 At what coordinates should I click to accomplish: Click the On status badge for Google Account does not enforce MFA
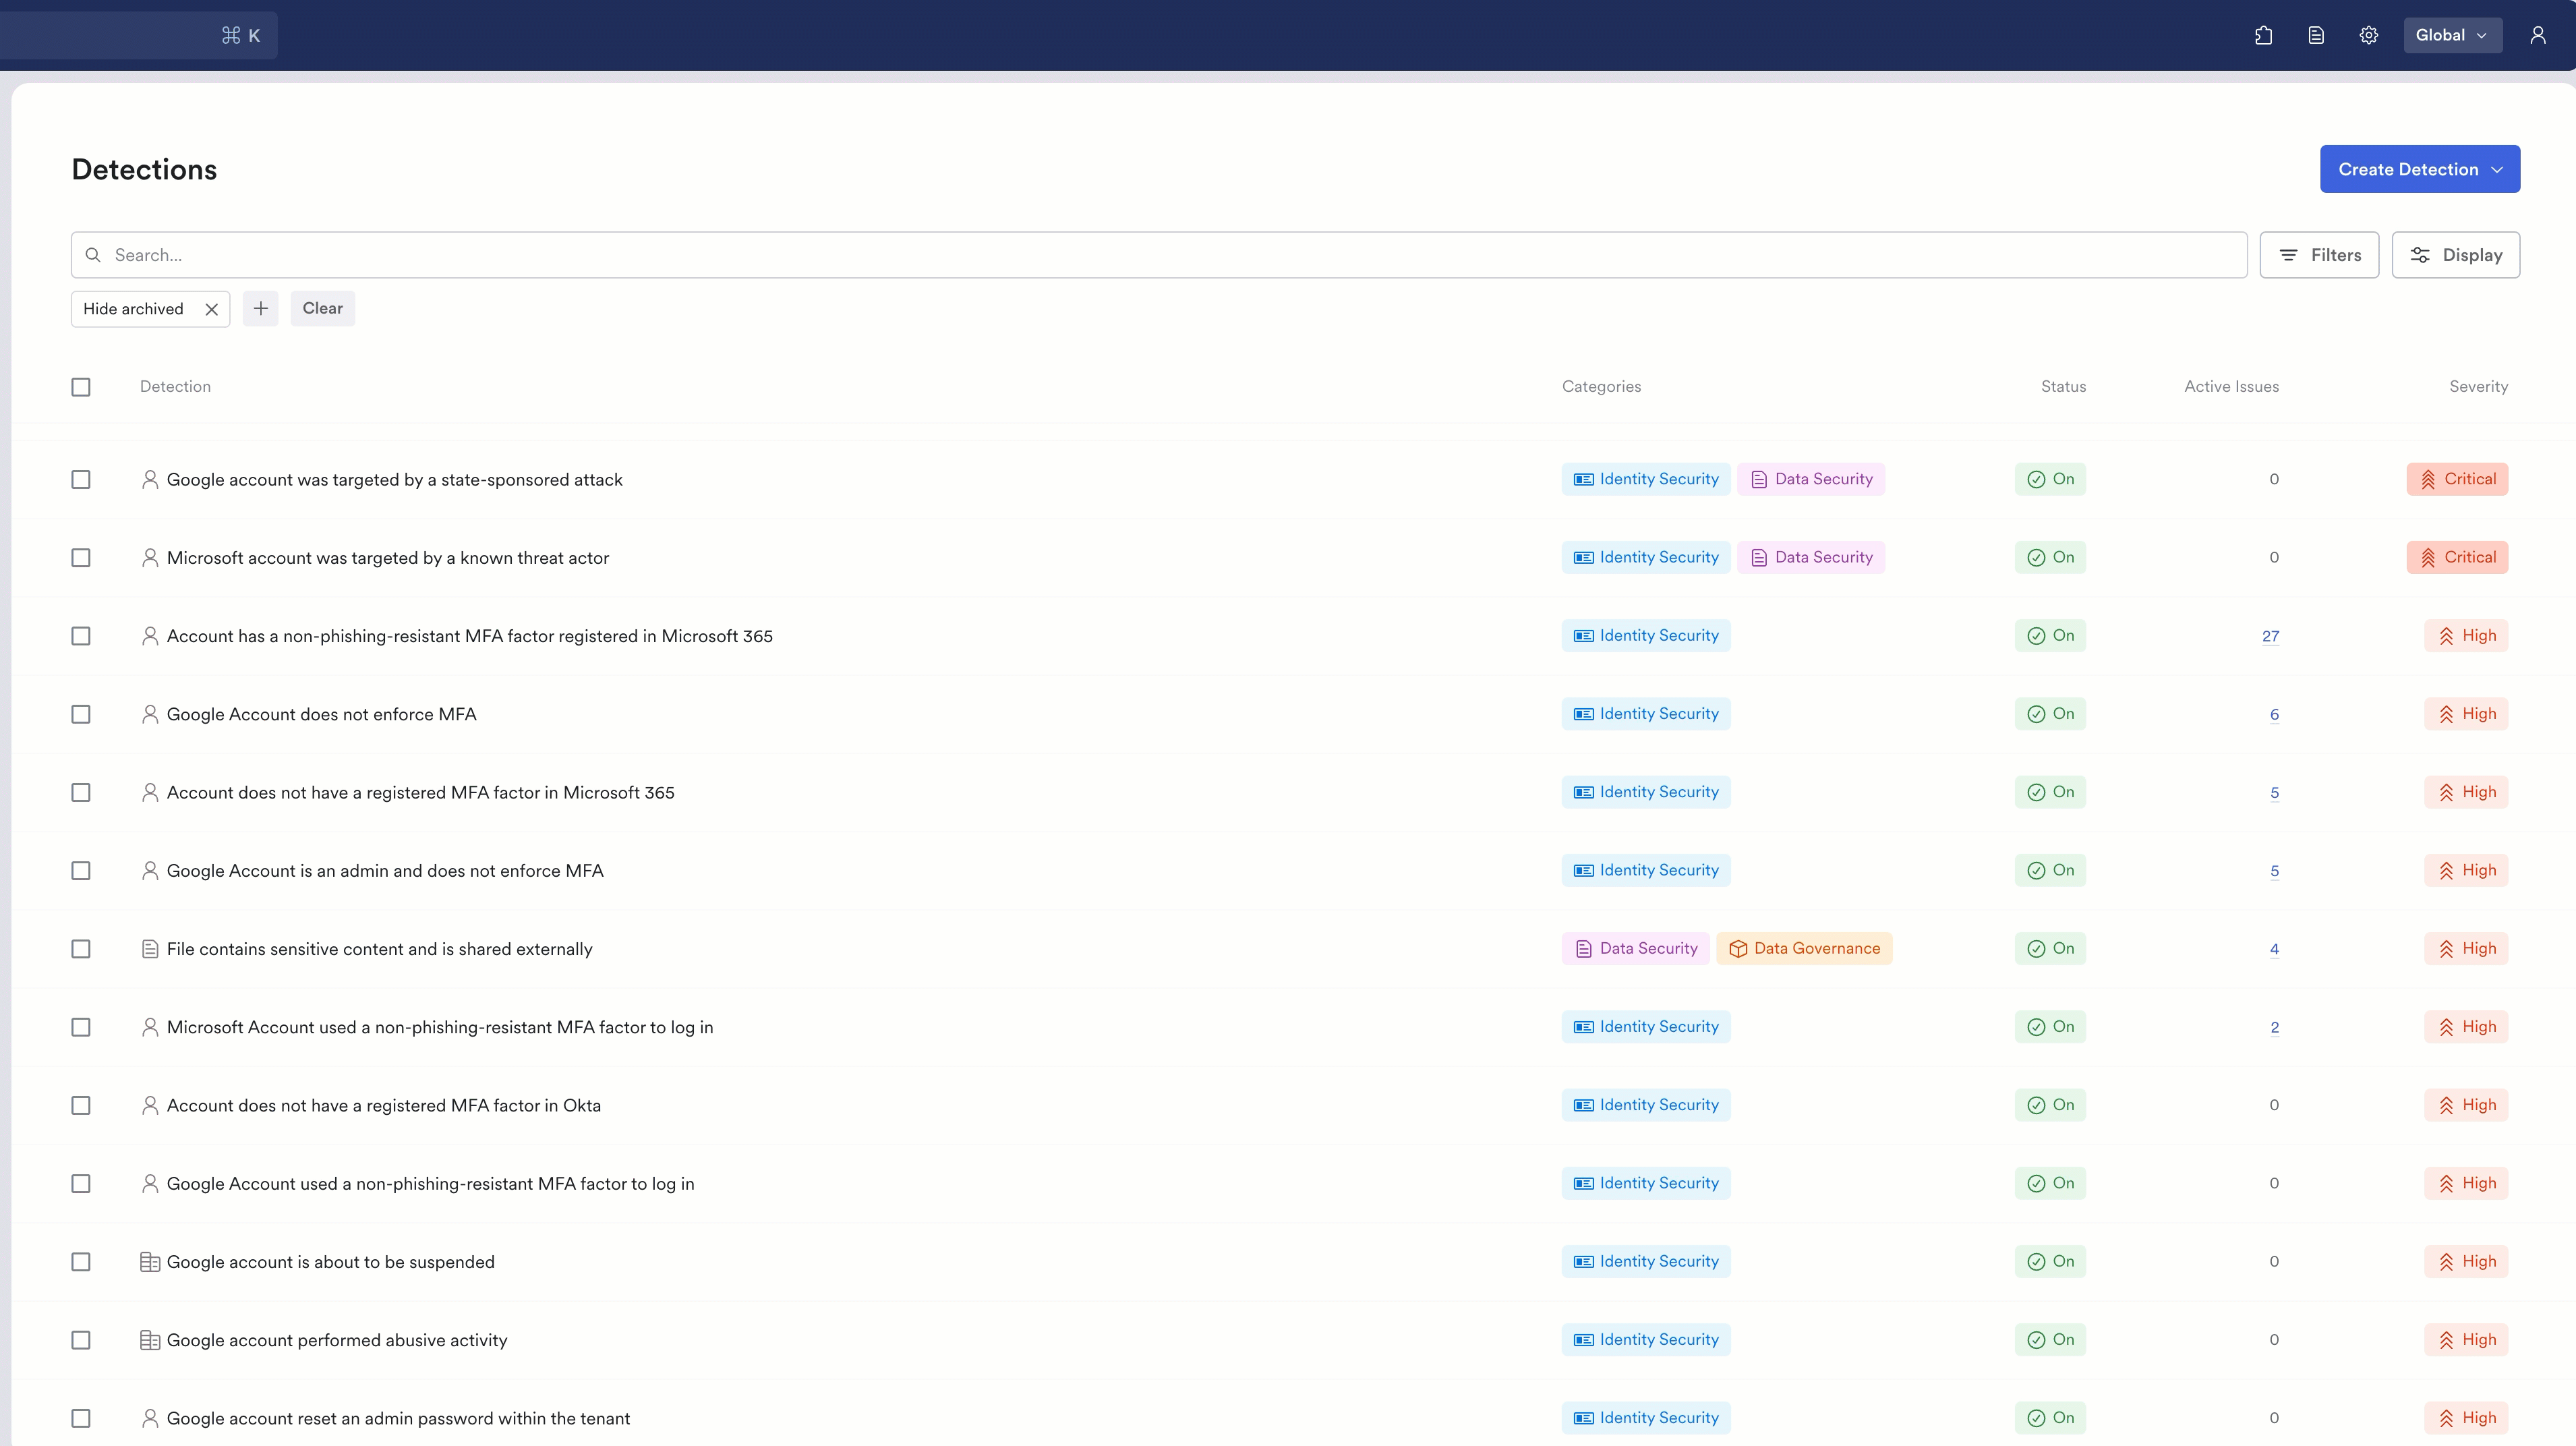[x=2050, y=714]
